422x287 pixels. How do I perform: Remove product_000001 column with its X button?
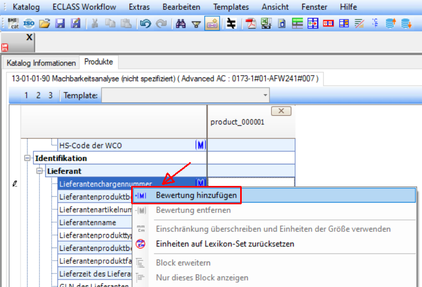(281, 111)
